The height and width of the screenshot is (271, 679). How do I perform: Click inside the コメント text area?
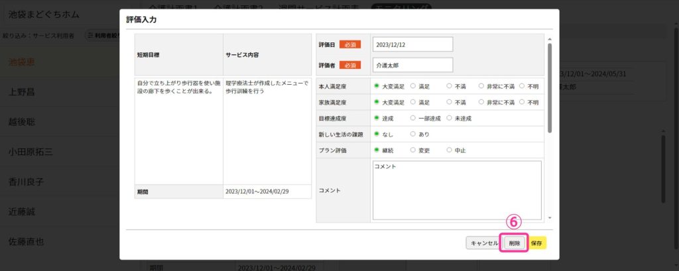coord(457,190)
